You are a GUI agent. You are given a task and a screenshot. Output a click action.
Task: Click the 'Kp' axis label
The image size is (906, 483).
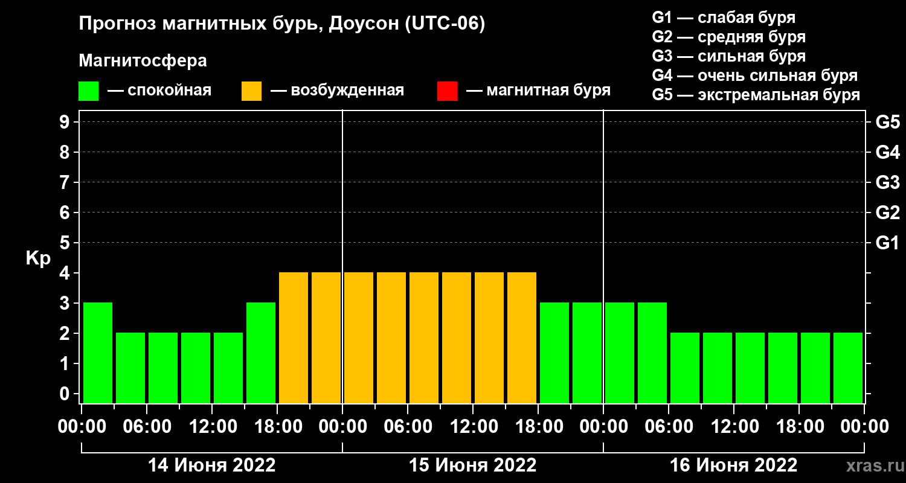point(38,258)
